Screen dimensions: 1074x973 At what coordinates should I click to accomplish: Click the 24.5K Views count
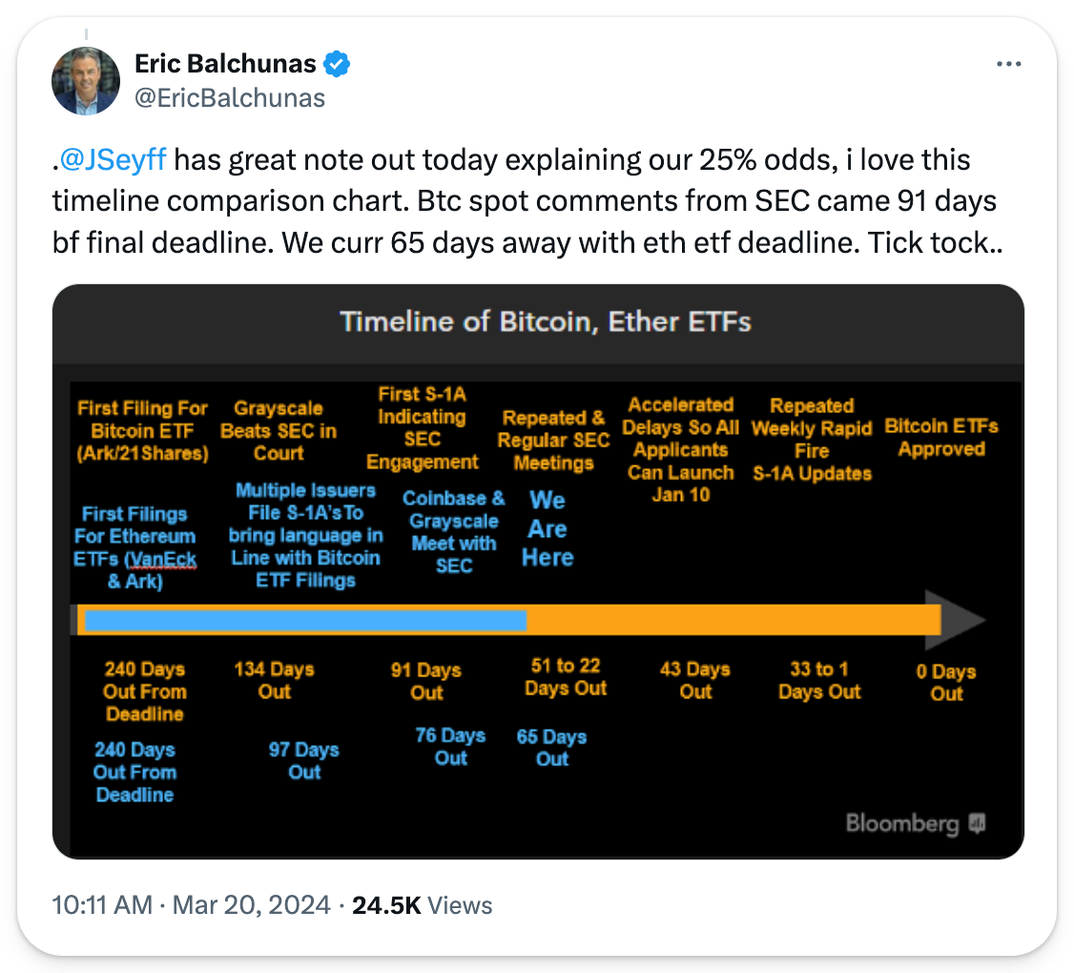(422, 904)
